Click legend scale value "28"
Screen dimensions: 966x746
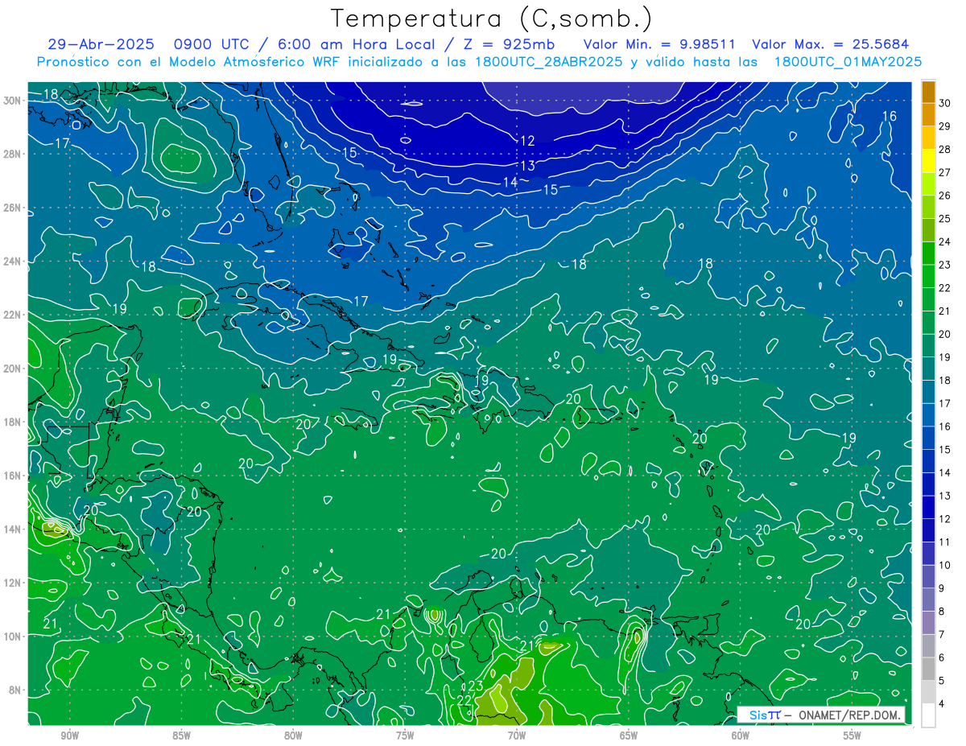tap(946, 150)
